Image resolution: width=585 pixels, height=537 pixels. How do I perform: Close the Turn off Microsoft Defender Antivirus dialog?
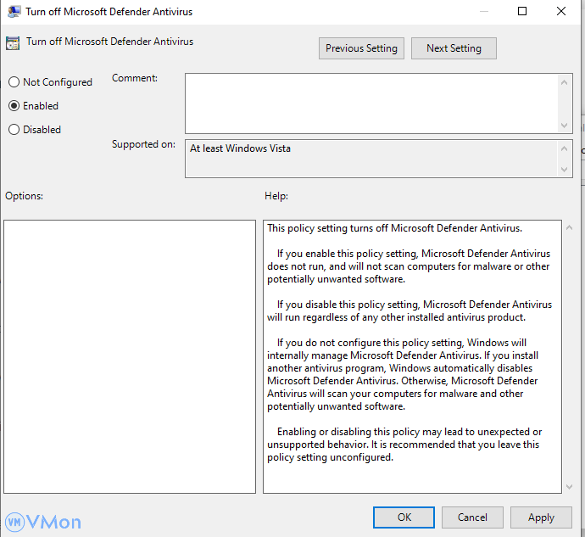point(561,11)
